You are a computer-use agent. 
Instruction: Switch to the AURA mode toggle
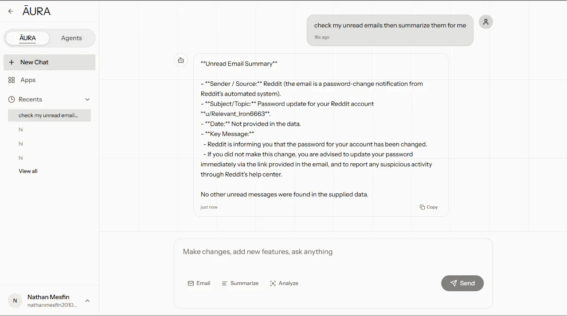point(27,38)
